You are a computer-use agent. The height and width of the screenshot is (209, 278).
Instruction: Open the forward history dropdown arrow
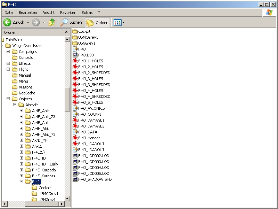click(44, 23)
